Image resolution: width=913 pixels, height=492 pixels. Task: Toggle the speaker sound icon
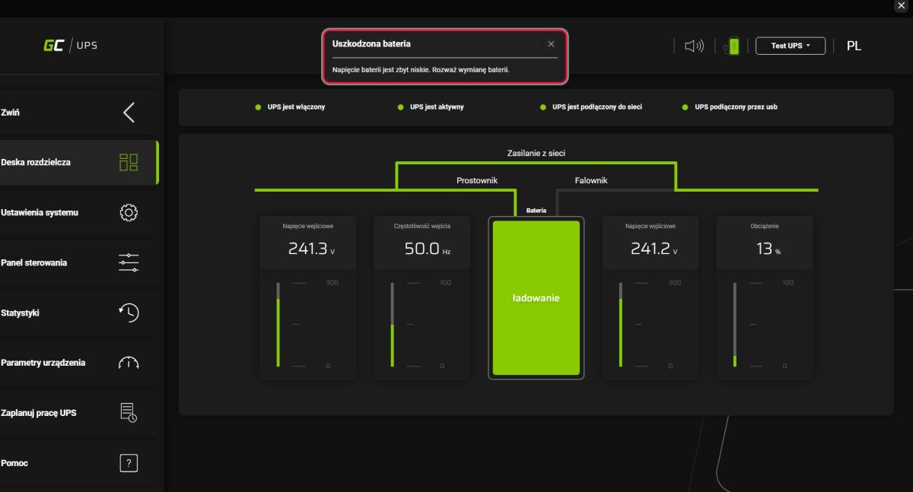point(694,46)
